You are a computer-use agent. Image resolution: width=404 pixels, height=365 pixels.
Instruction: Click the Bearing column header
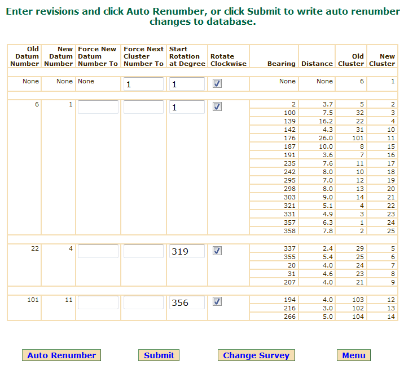[281, 64]
